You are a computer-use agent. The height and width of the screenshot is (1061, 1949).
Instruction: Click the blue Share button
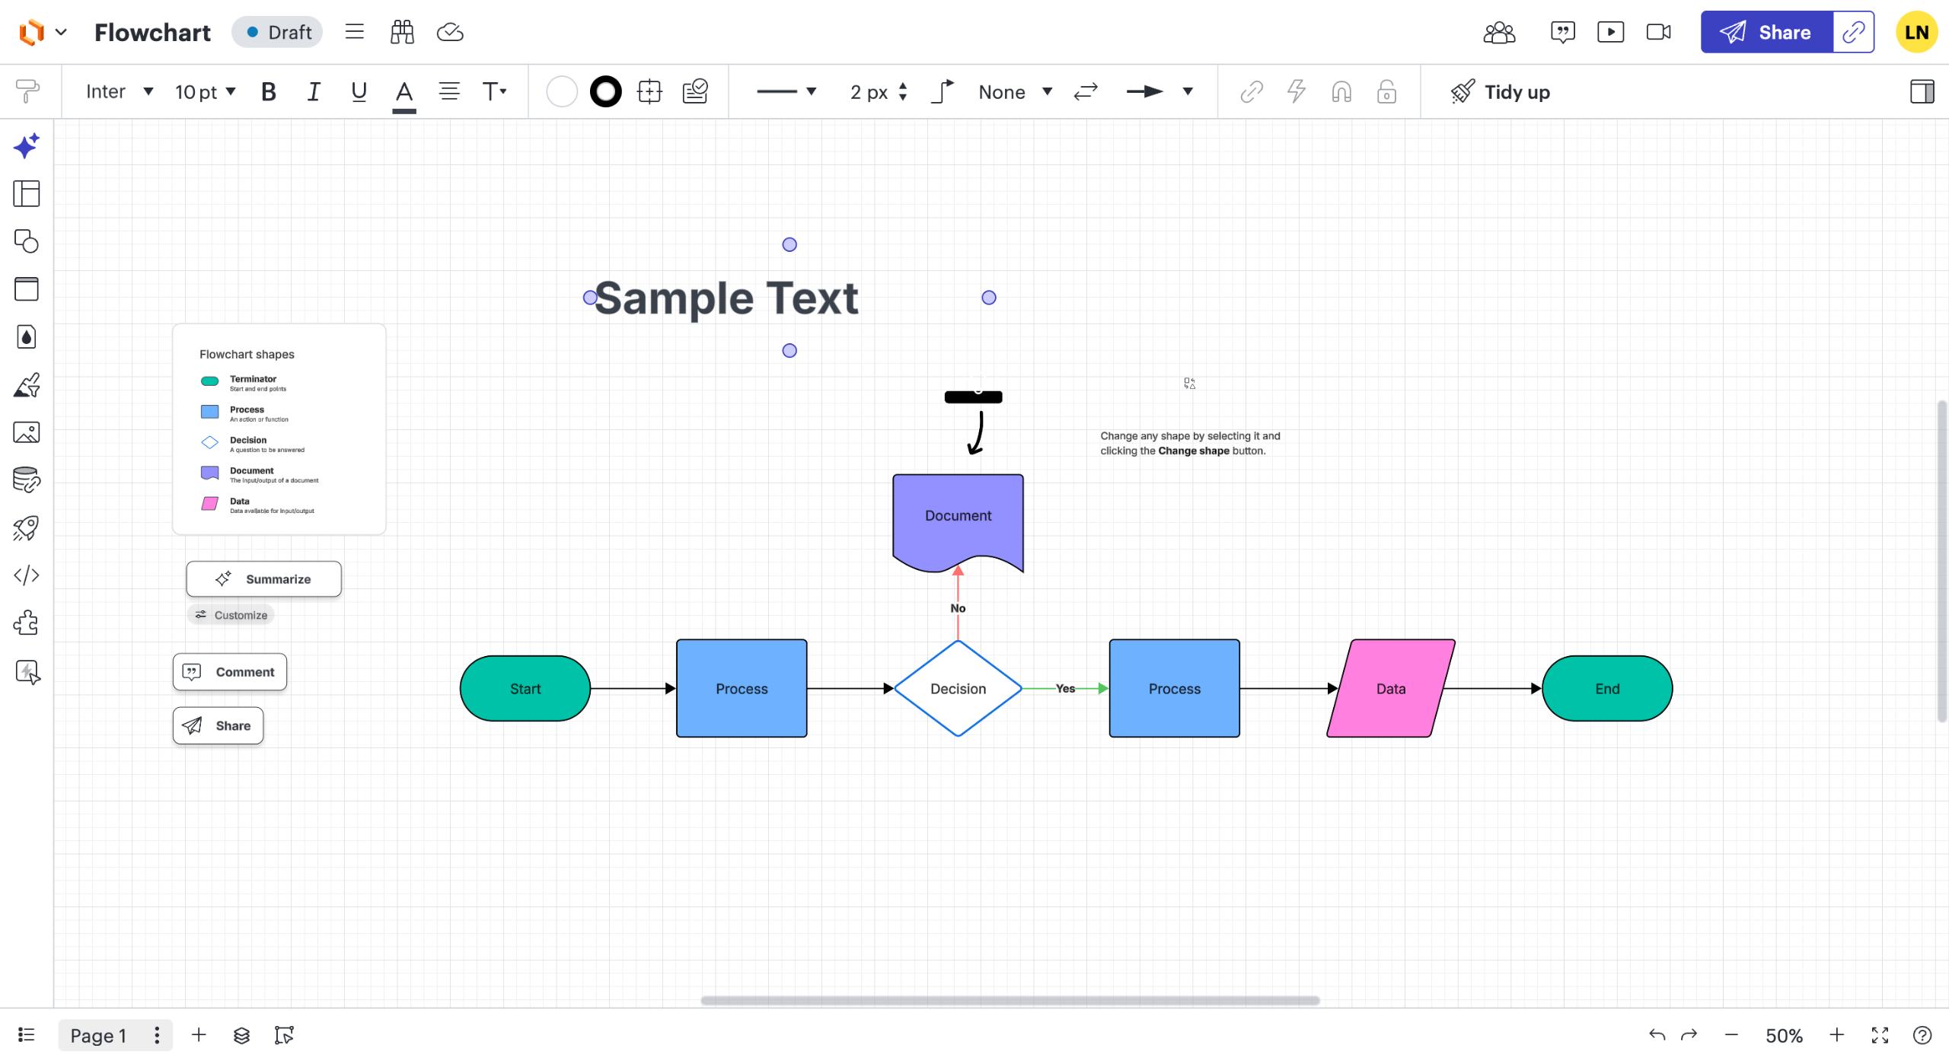pyautogui.click(x=1766, y=32)
